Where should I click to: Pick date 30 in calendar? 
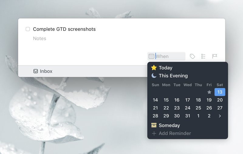177,116
